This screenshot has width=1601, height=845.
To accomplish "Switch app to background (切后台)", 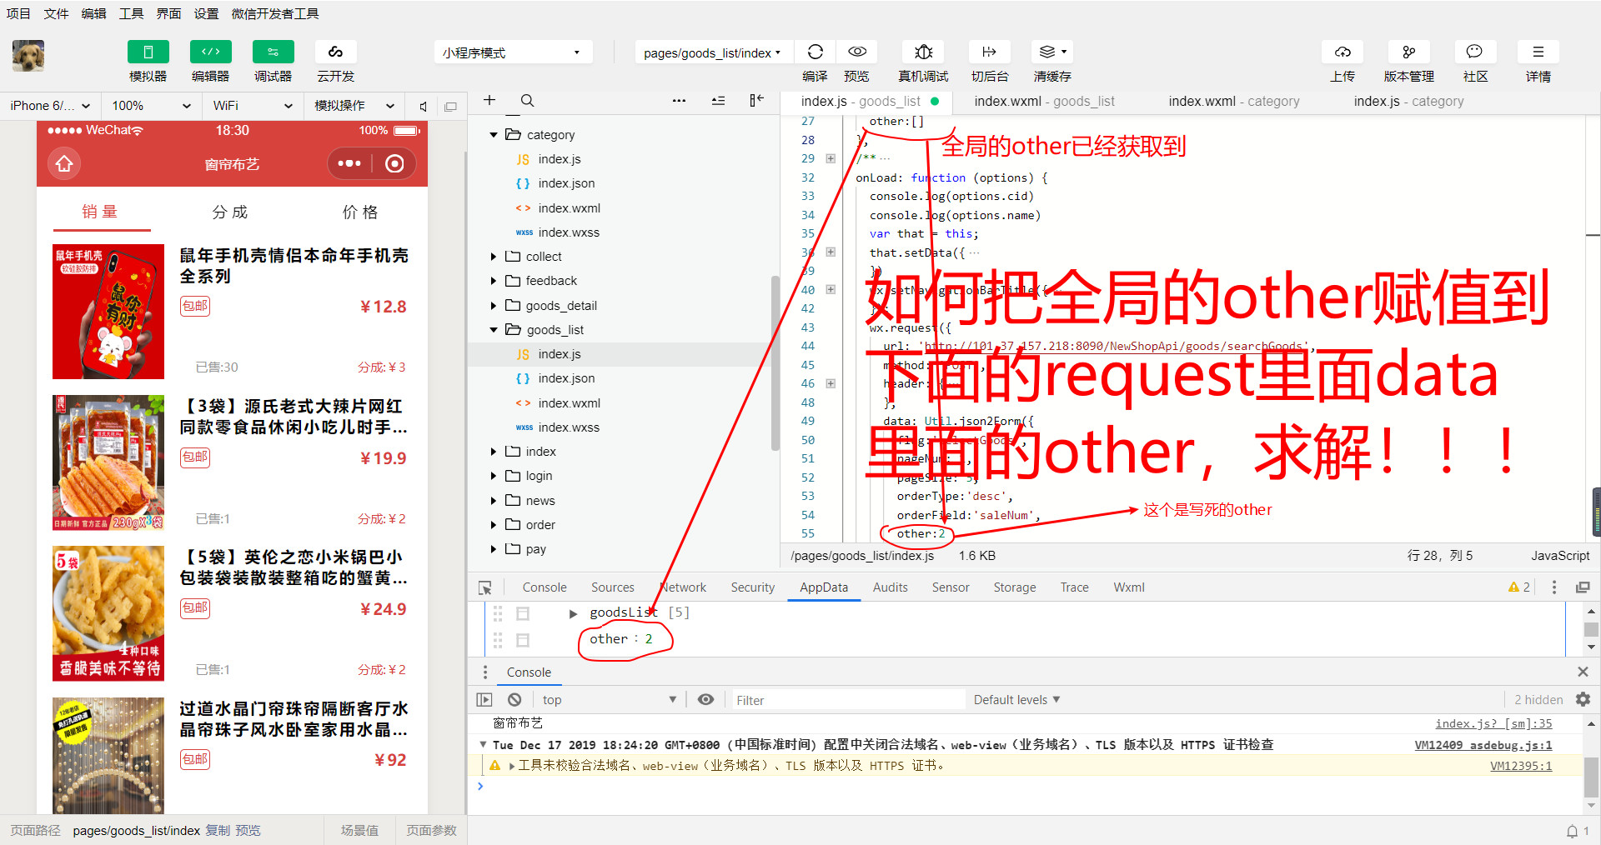I will tap(989, 52).
